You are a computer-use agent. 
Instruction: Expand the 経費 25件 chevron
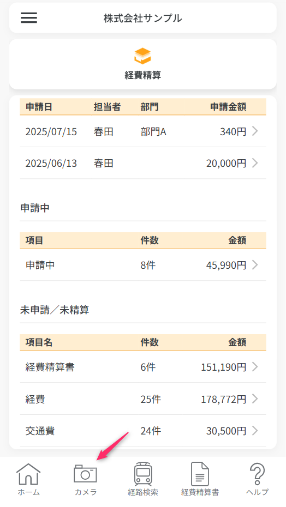(x=255, y=399)
